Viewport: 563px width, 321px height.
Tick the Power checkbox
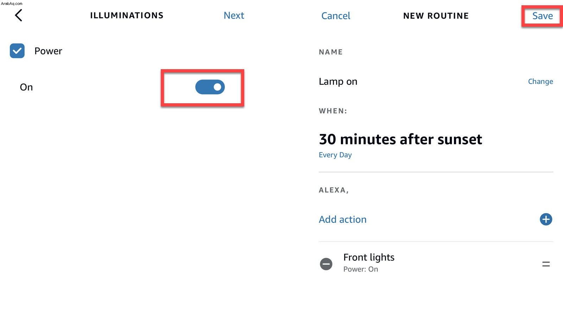(17, 51)
